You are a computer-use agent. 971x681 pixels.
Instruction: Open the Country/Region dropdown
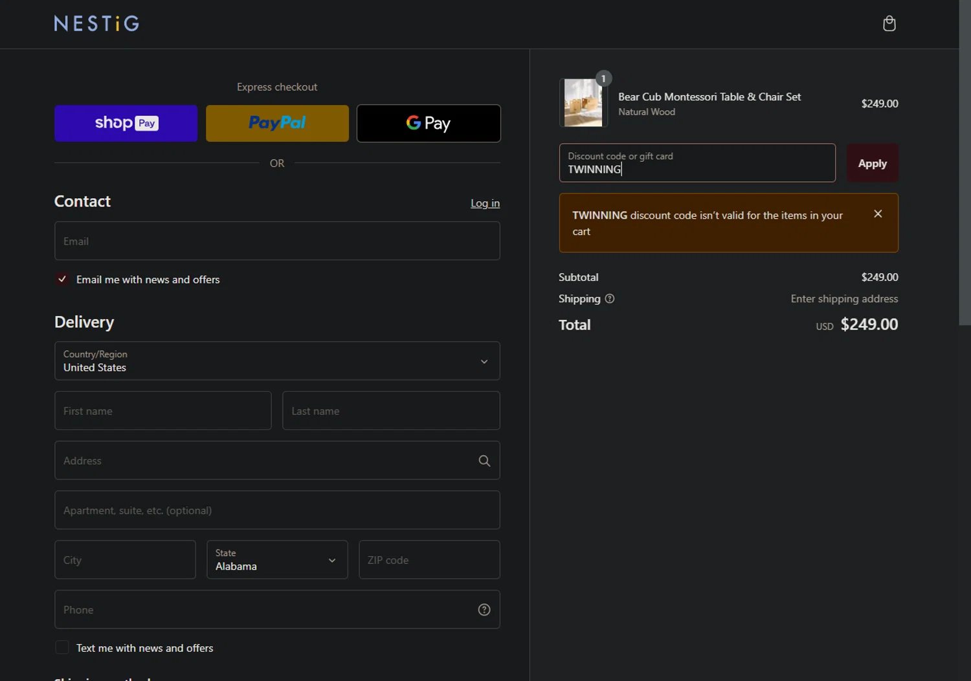coord(277,361)
